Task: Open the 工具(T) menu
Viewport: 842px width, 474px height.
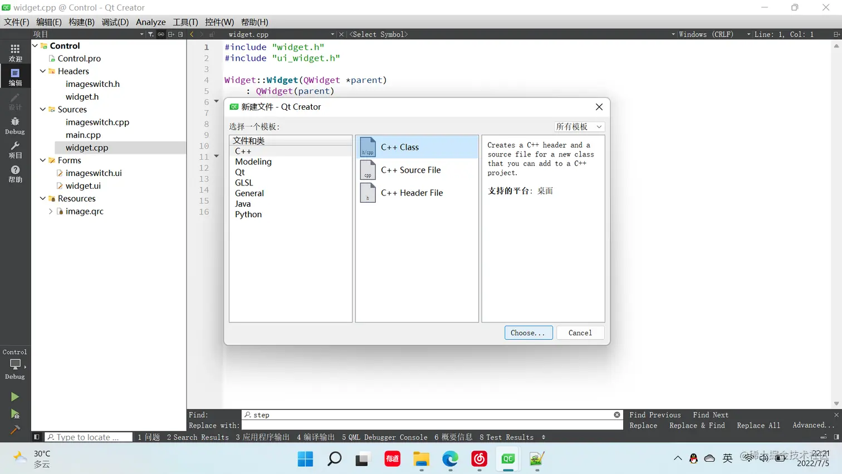Action: pyautogui.click(x=185, y=22)
